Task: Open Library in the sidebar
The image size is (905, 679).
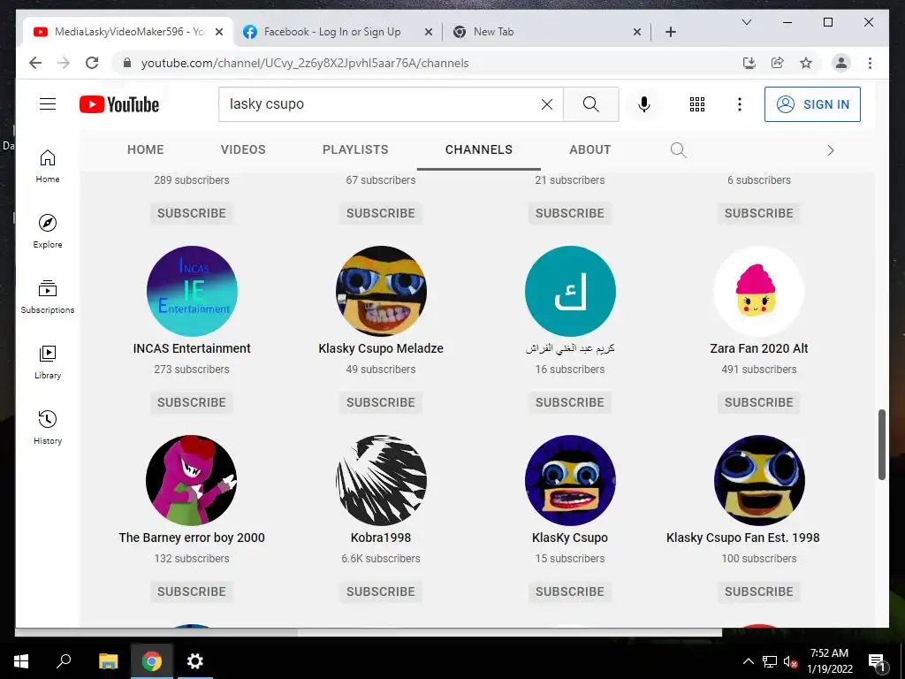Action: click(x=48, y=362)
